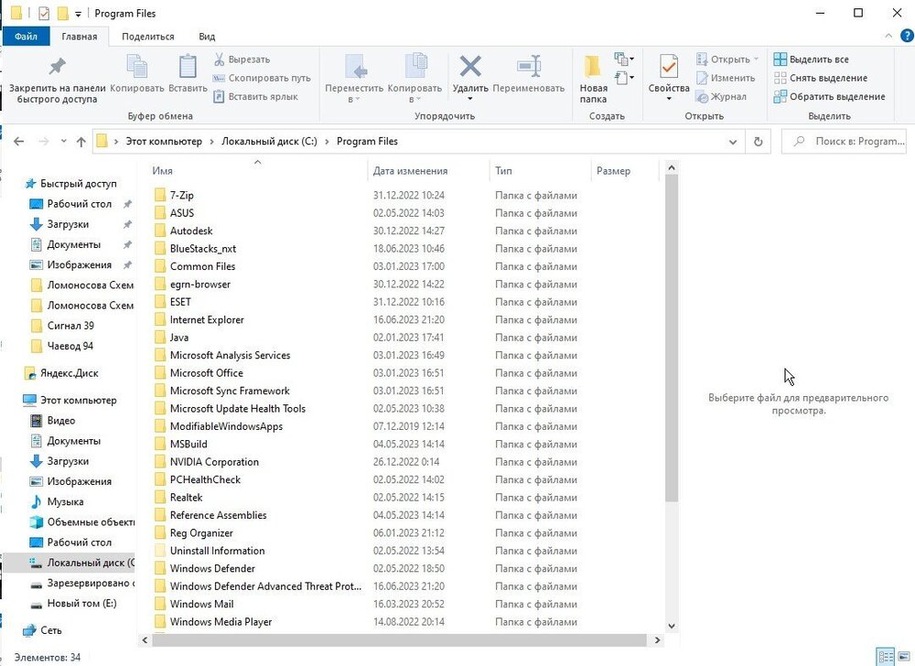
Task: Go back with the left arrow
Action: [x=18, y=142]
